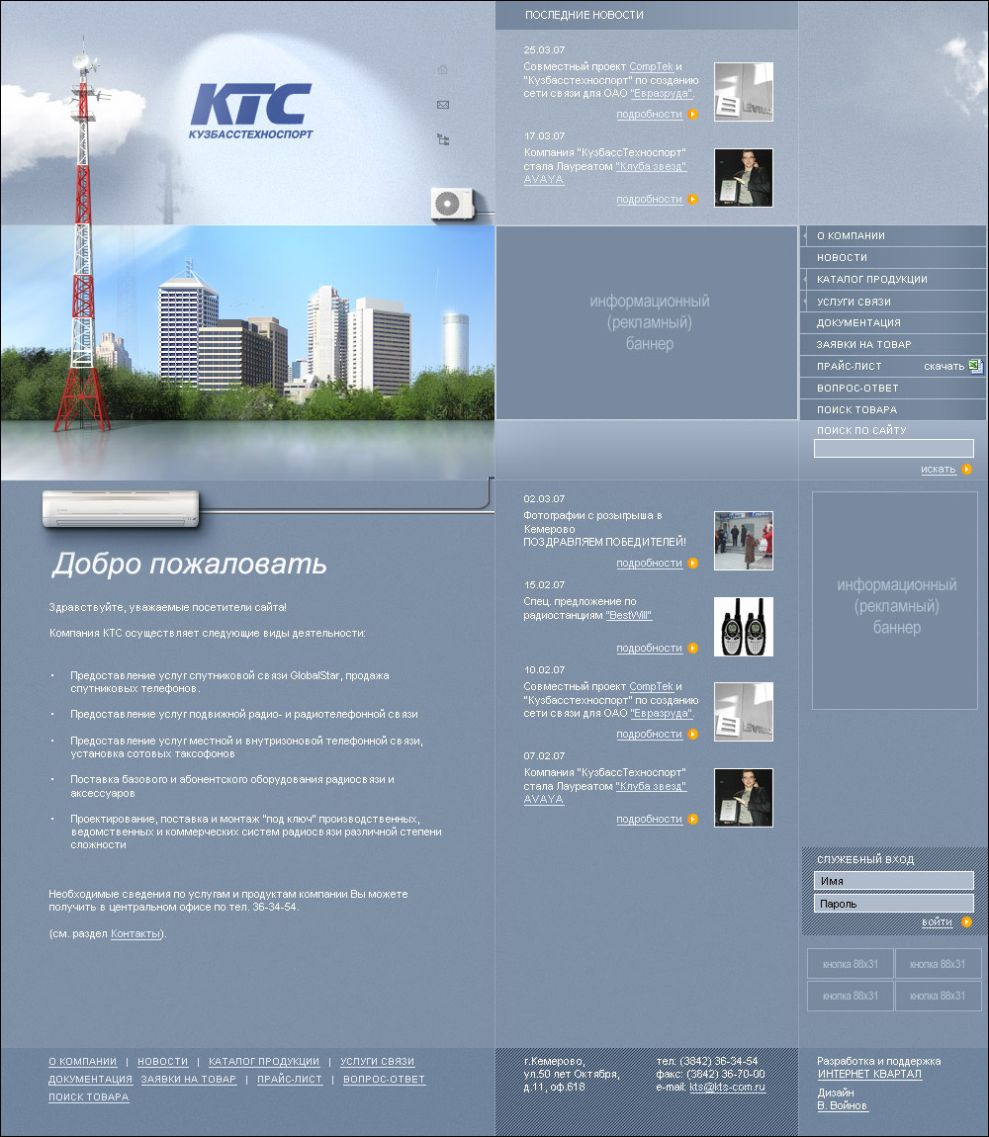Open the ИНТЕРНЕТ КВАРТАЛ developer link

[869, 1074]
